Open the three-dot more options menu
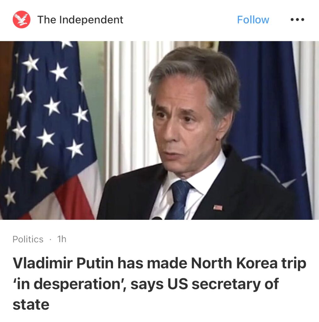Screen dimensions: 319x322 (297, 20)
